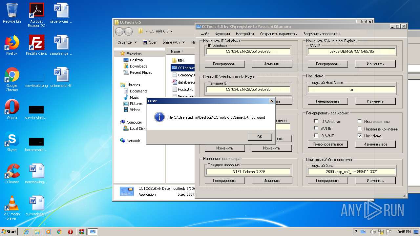Toggle the ID Windows checkbox
Image resolution: width=420 pixels, height=236 pixels.
point(316,121)
